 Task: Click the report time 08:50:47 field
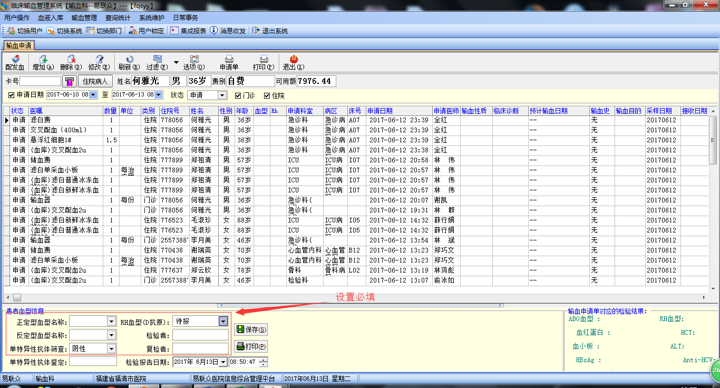244,362
